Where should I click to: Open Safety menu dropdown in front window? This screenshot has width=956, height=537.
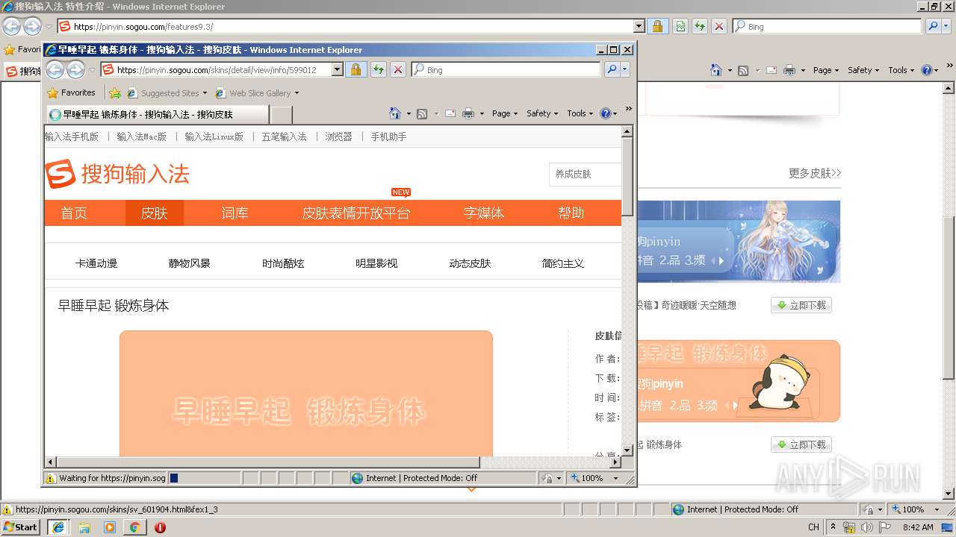tap(542, 113)
